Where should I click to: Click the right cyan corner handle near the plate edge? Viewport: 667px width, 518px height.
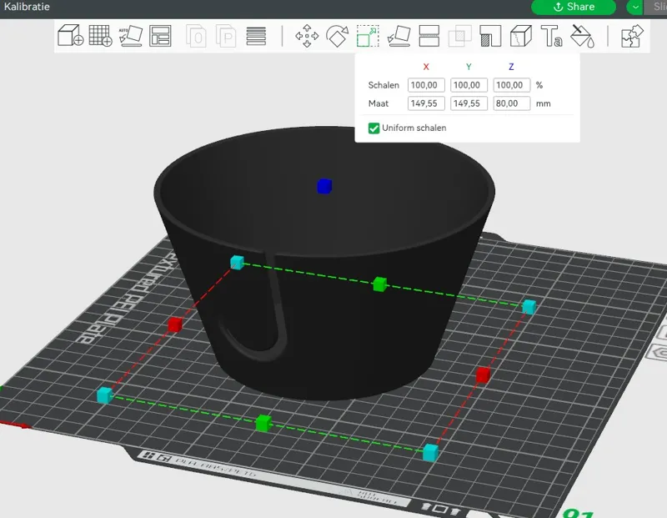point(529,306)
